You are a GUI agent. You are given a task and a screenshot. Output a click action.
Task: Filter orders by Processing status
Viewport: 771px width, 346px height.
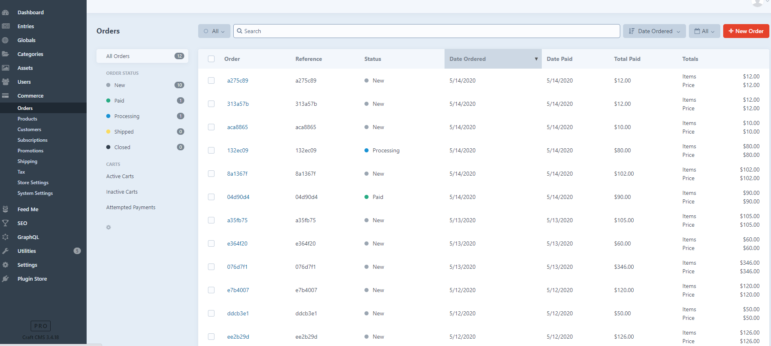coord(142,116)
